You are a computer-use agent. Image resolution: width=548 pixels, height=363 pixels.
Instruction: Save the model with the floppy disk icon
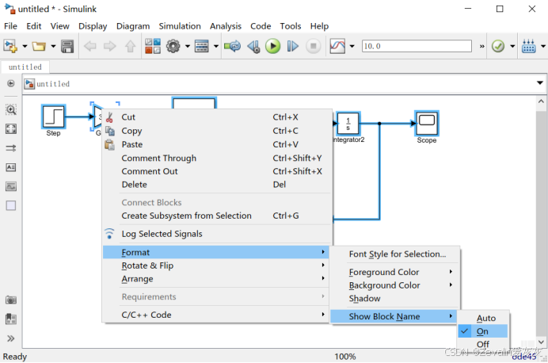67,46
